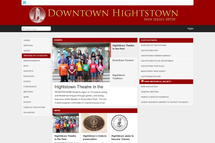Select the Hightstown Triathlon event tab

124,80
